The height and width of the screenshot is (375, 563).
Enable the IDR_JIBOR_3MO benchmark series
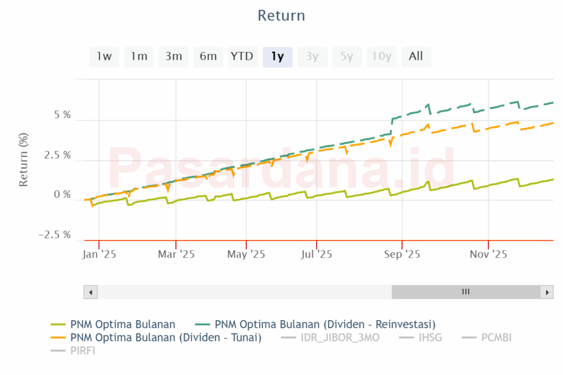(x=340, y=338)
